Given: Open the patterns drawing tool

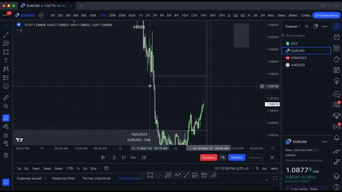Looking at the screenshot, I should tap(6, 69).
